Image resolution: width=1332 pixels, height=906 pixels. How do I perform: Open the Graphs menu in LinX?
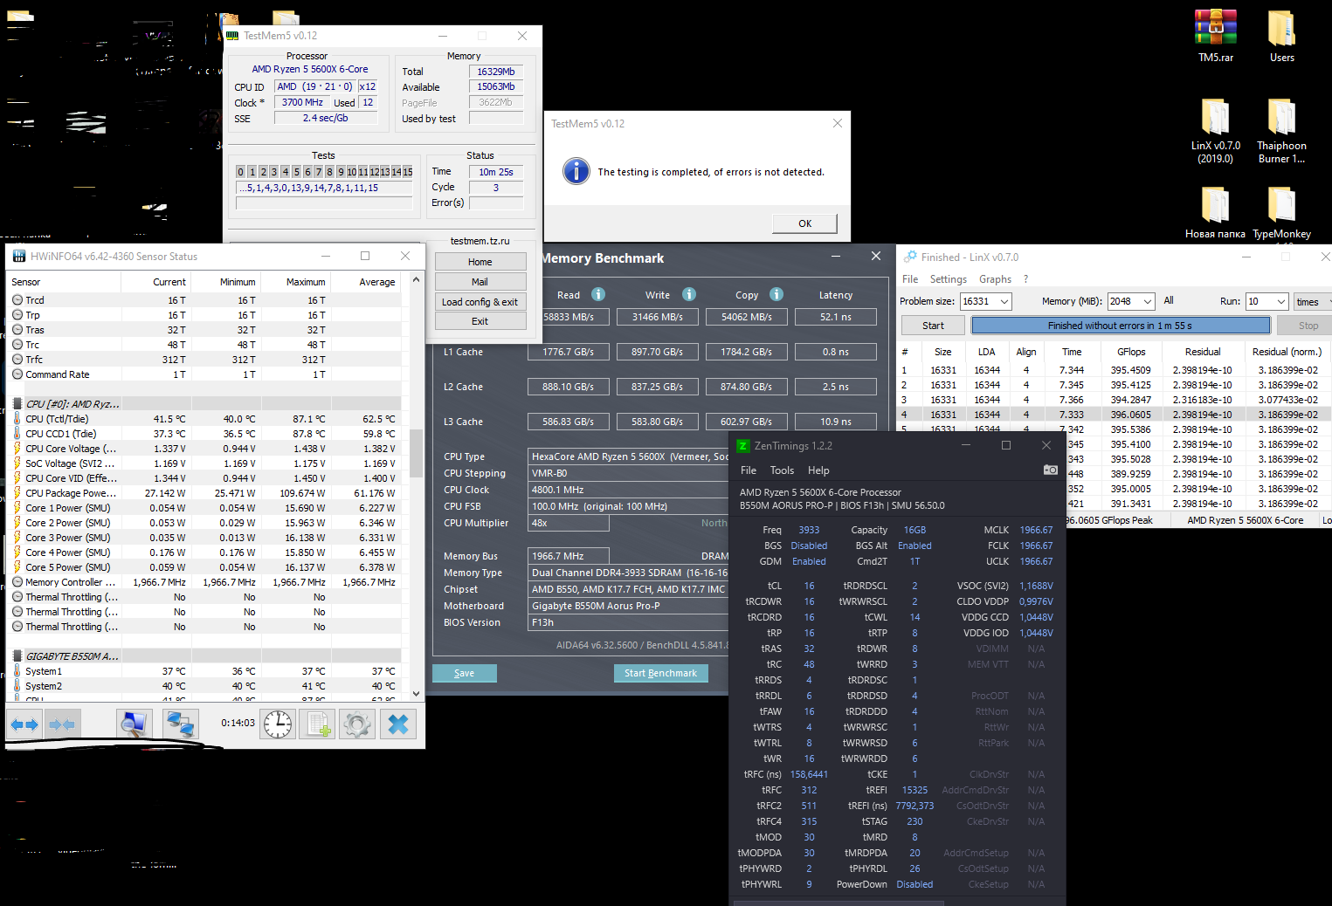point(995,279)
